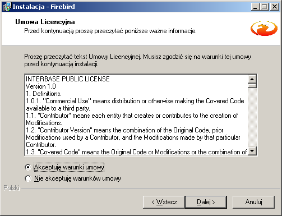Close the Firebird installer window
282x216 pixels.
point(275,7)
